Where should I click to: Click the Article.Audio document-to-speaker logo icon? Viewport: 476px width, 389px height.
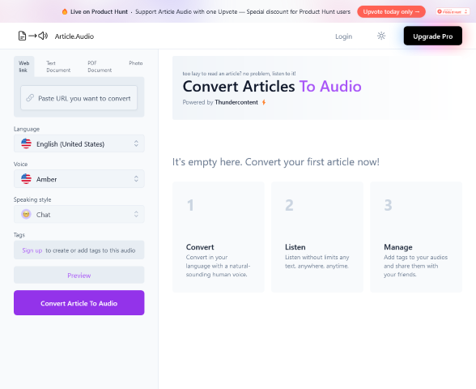click(32, 36)
